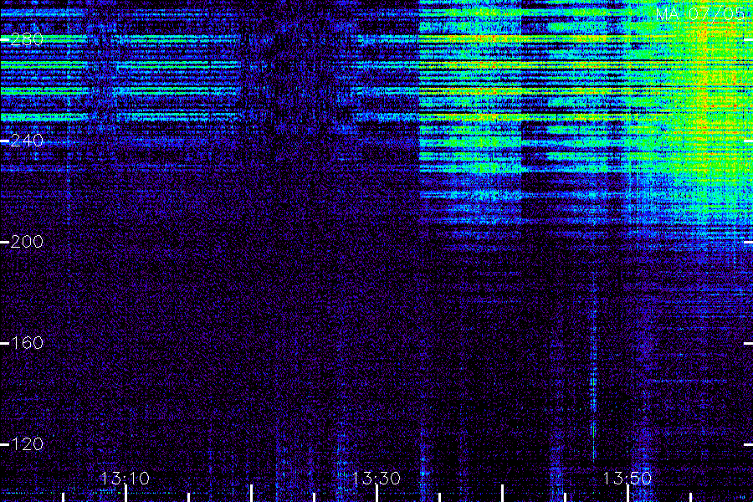Select the tick mark below 13:10

tap(125, 494)
